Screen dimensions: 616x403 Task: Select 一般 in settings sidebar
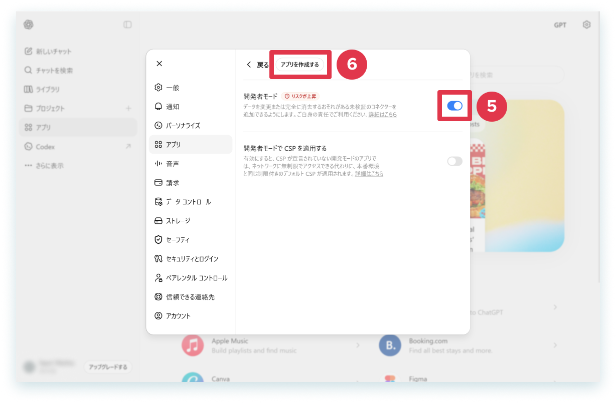coord(191,88)
